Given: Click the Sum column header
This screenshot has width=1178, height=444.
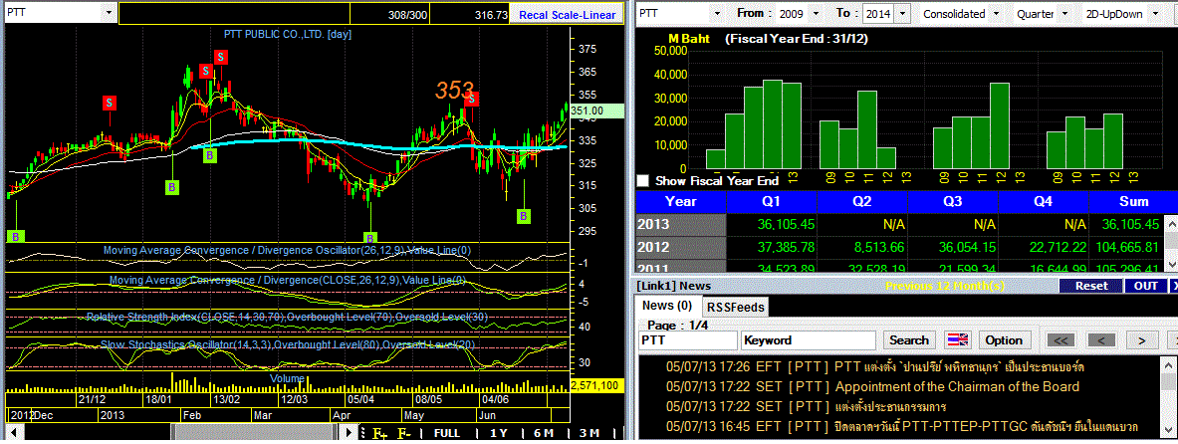Looking at the screenshot, I should point(1133,201).
